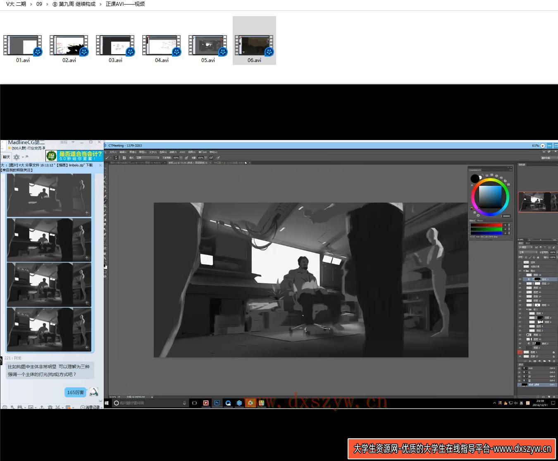The image size is (558, 461).
Task: Open the layer filter kind dropdown
Action: (x=525, y=247)
